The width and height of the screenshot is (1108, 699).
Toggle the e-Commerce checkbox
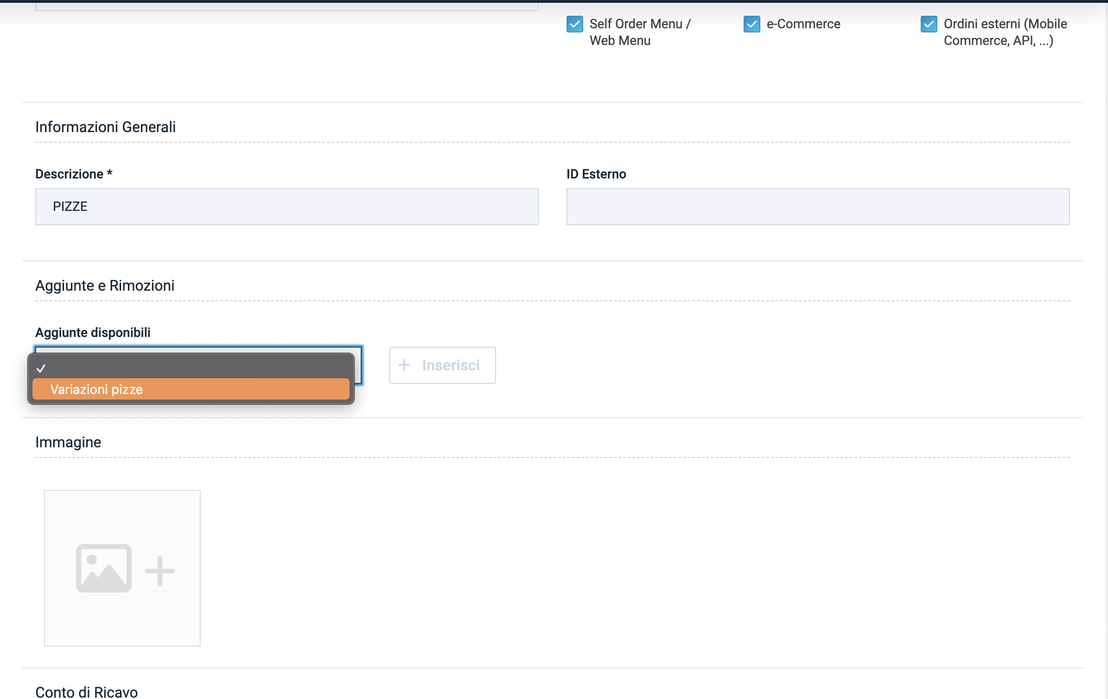pyautogui.click(x=751, y=24)
